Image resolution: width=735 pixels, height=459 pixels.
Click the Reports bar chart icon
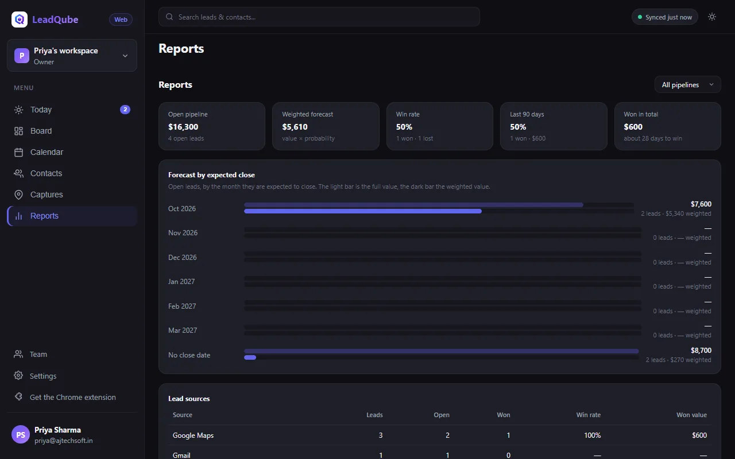click(x=19, y=216)
